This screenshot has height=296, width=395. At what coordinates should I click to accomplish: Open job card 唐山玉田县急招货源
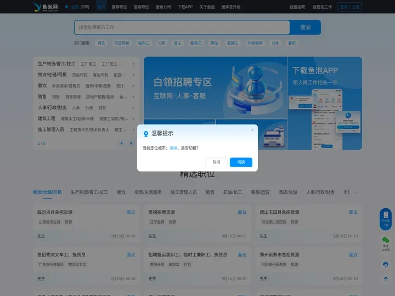click(x=308, y=224)
